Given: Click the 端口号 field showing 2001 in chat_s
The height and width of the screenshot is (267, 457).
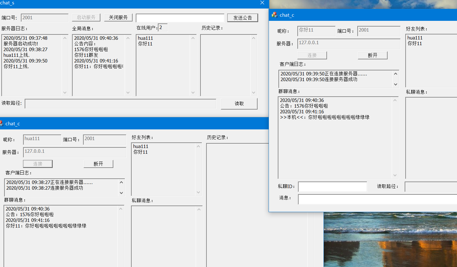Looking at the screenshot, I should tap(44, 18).
